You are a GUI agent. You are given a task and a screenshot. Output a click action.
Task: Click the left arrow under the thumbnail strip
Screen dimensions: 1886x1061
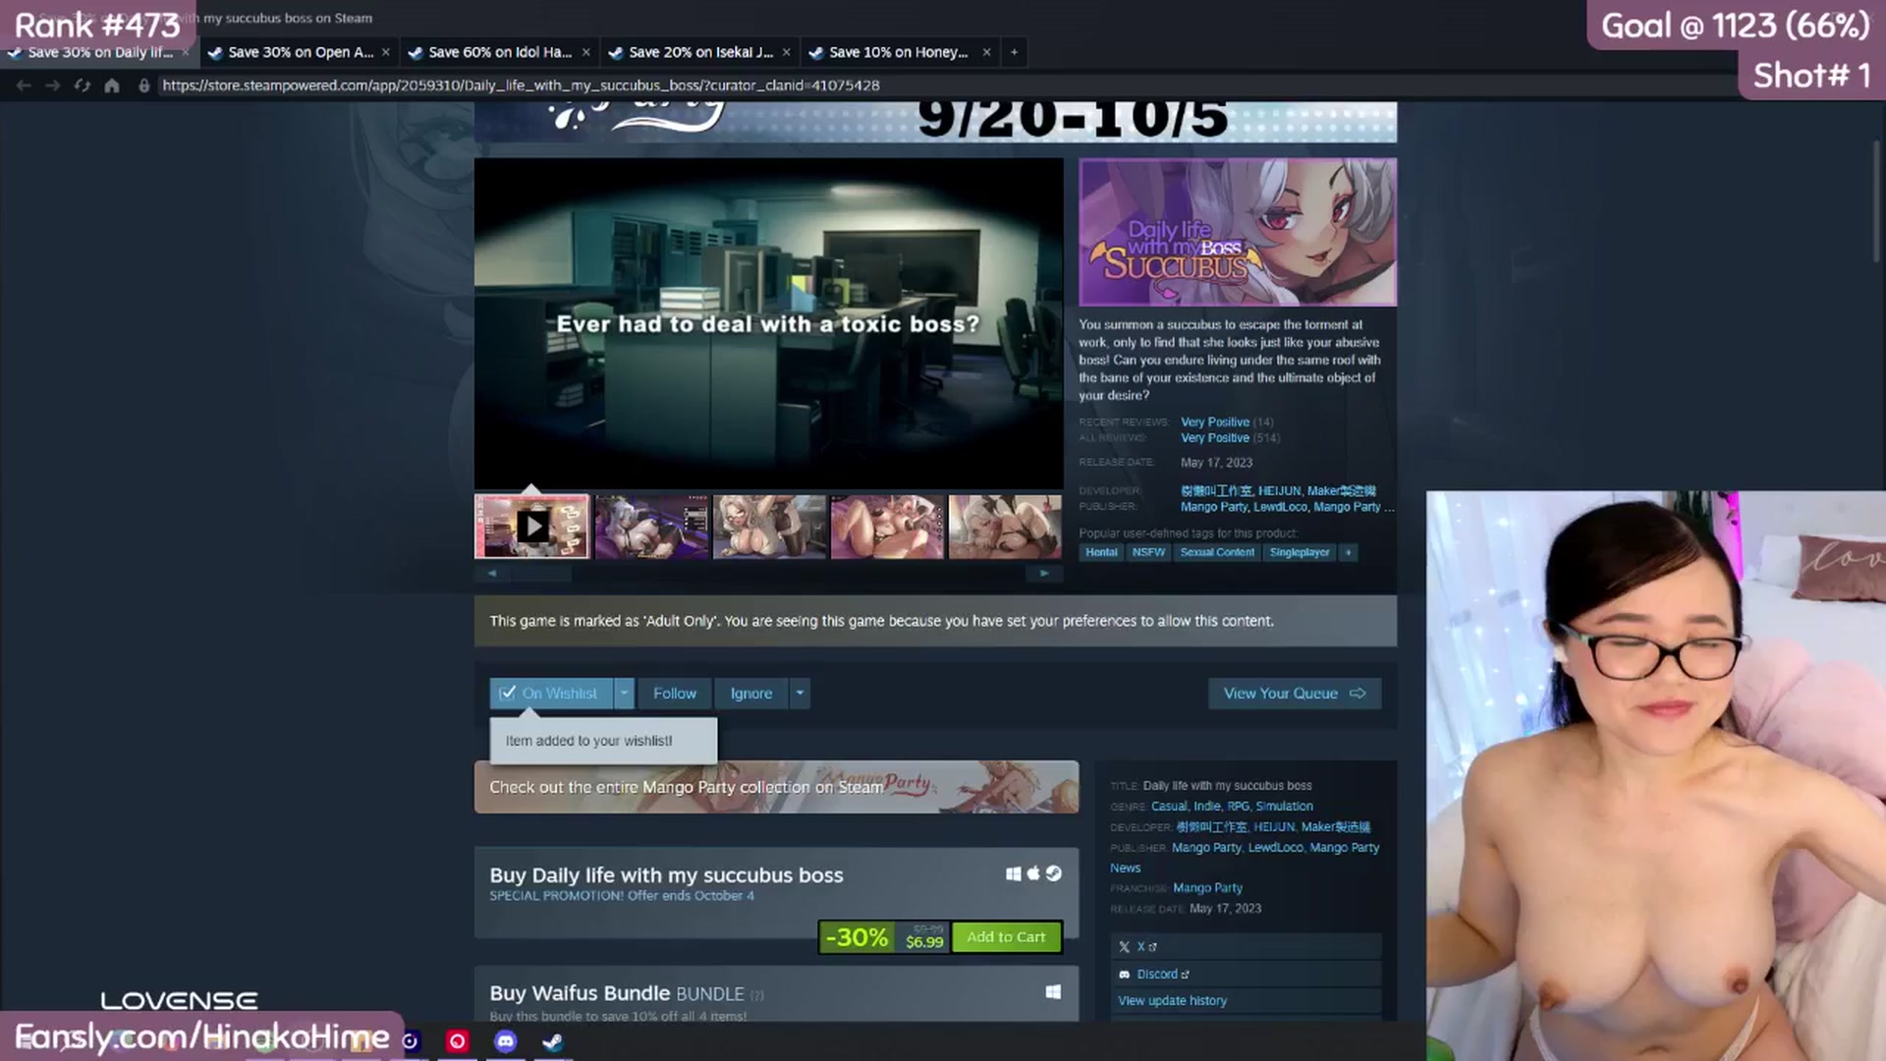pos(492,573)
